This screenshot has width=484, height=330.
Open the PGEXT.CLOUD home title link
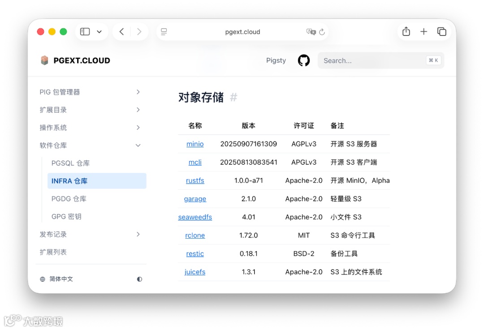[82, 60]
